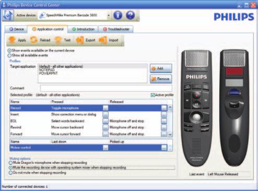The image size is (258, 191).
Task: Open Pressed action selector for Record row
Action: (105, 108)
